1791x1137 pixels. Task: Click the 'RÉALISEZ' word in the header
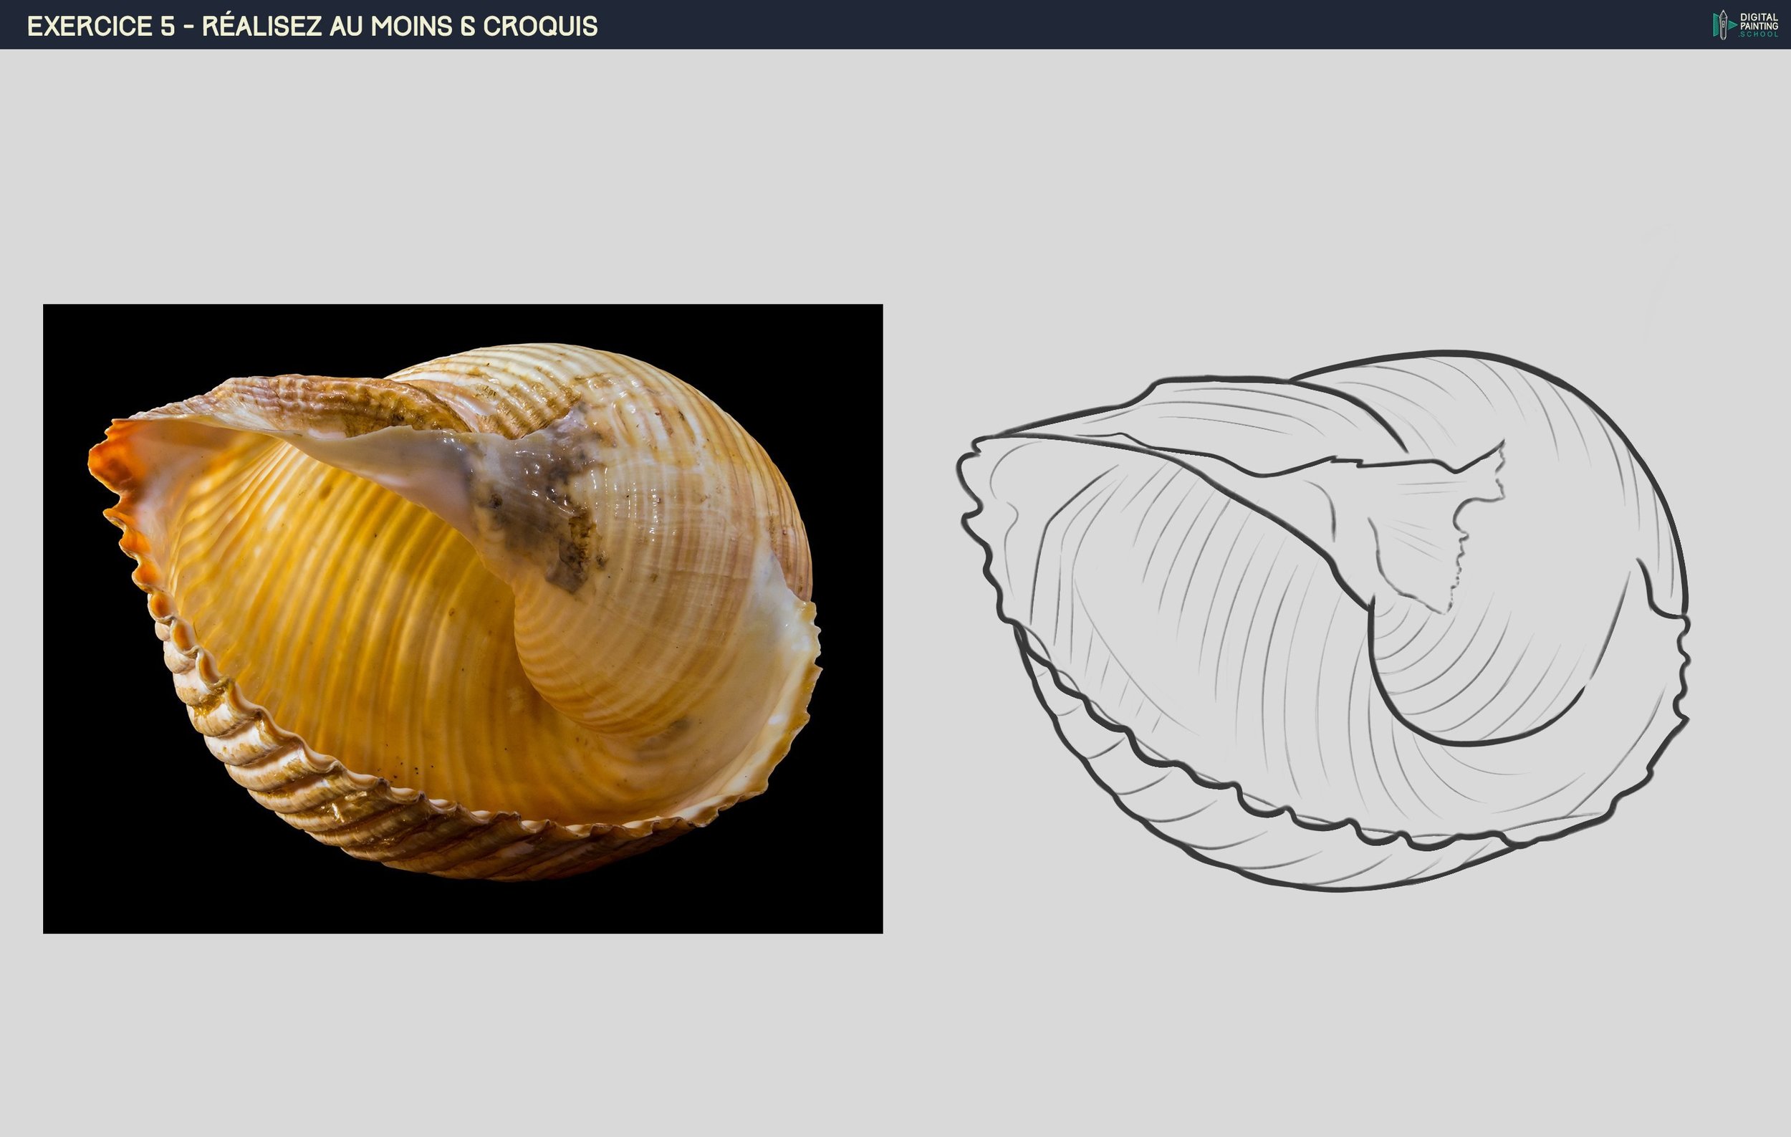(261, 26)
